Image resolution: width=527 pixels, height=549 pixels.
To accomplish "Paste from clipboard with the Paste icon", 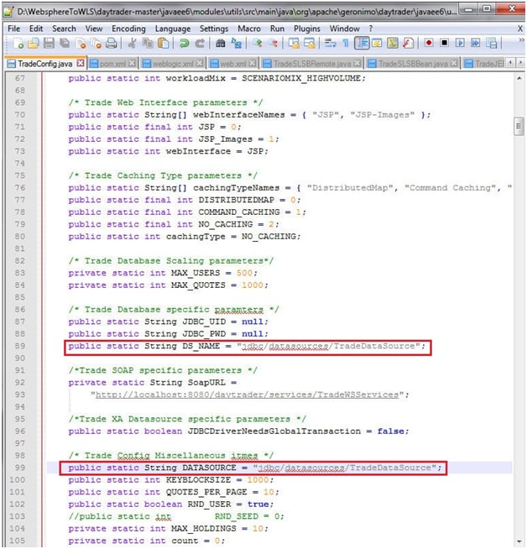I will pos(163,43).
